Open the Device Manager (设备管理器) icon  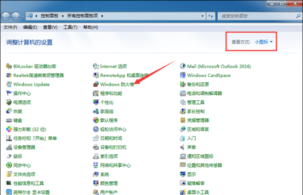coord(9,147)
